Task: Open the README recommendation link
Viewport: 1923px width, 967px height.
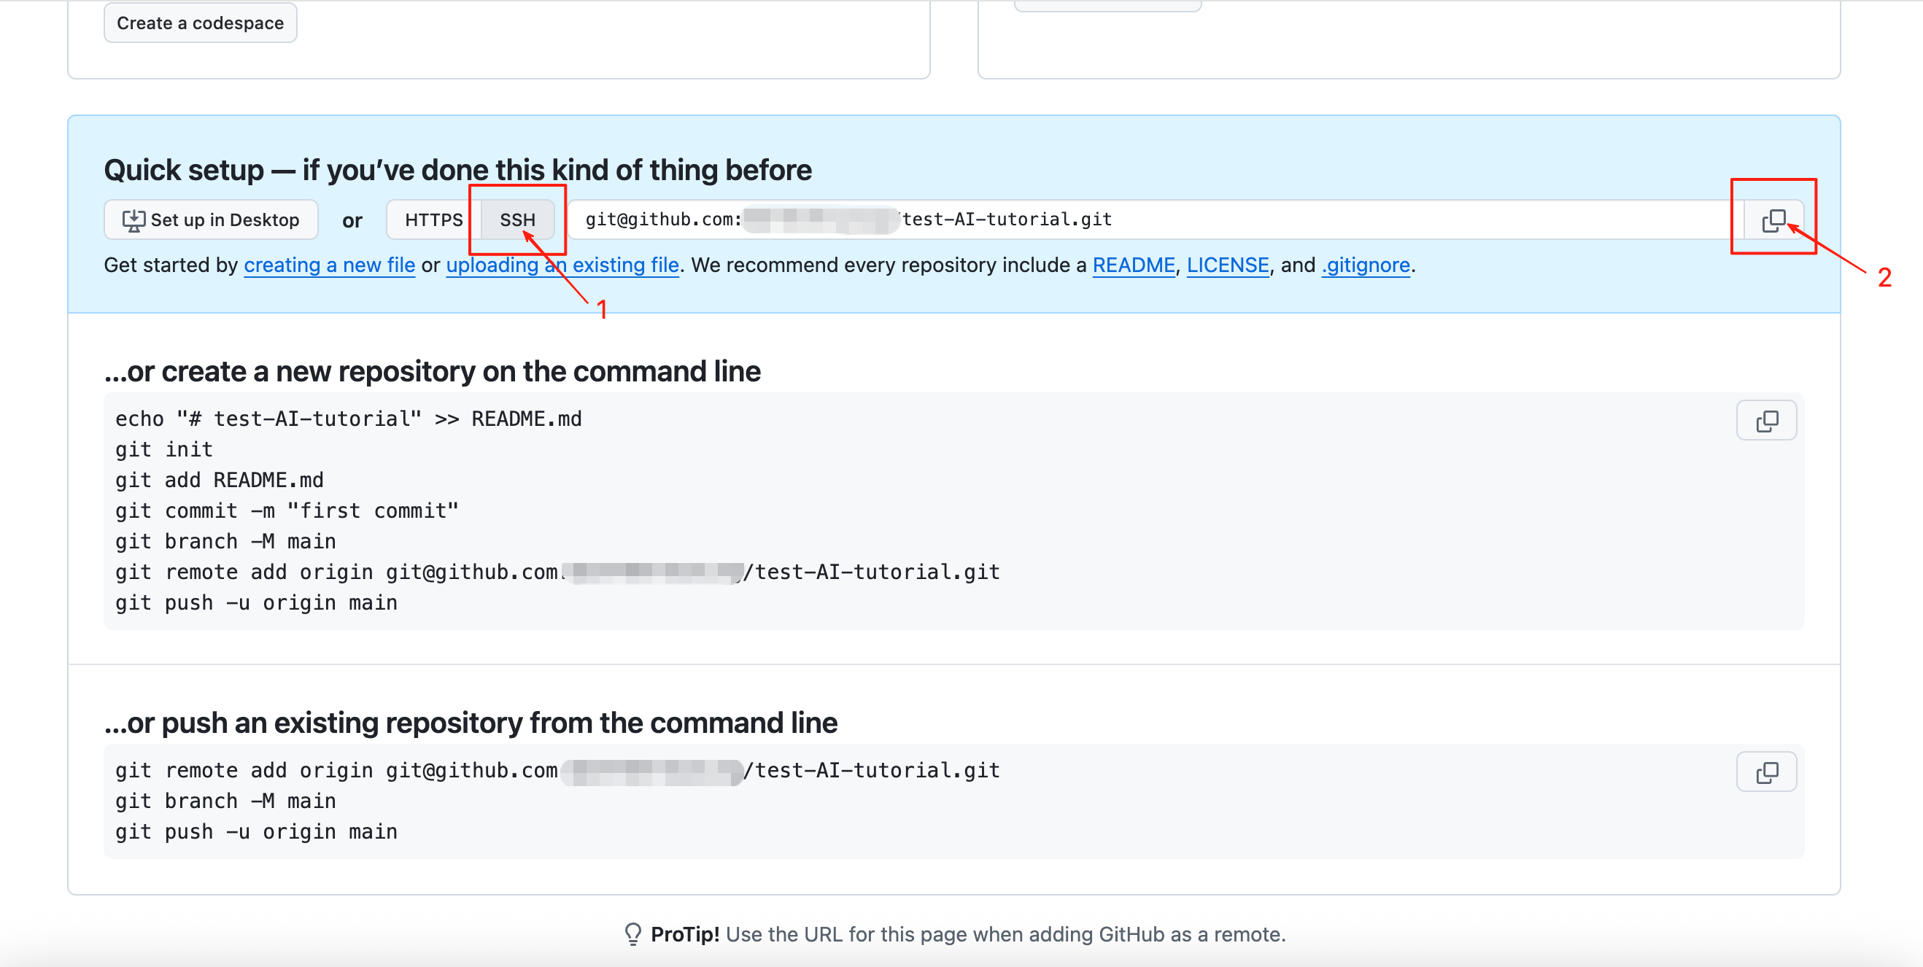Action: click(1134, 265)
